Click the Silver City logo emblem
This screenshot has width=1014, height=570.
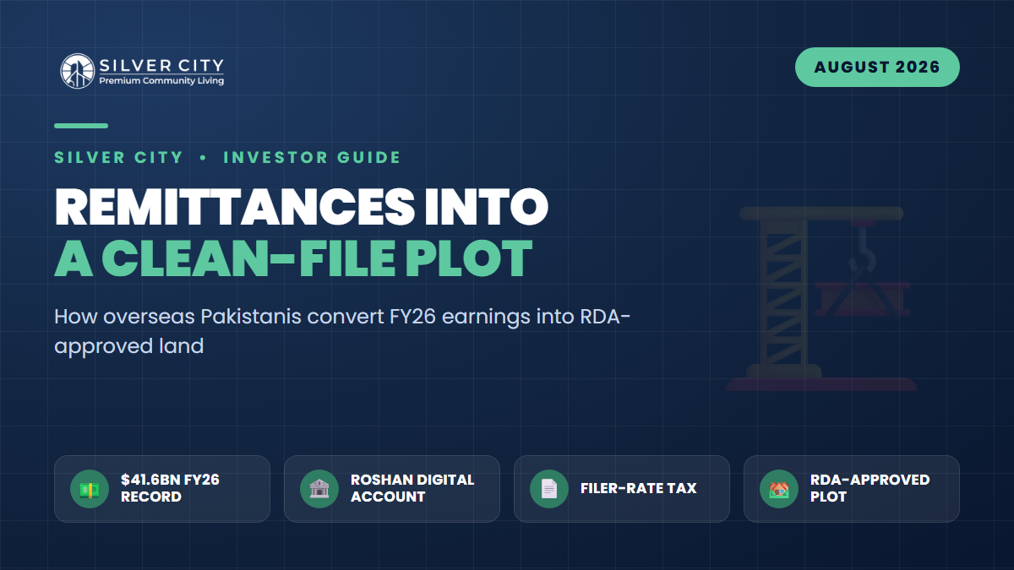(x=77, y=71)
